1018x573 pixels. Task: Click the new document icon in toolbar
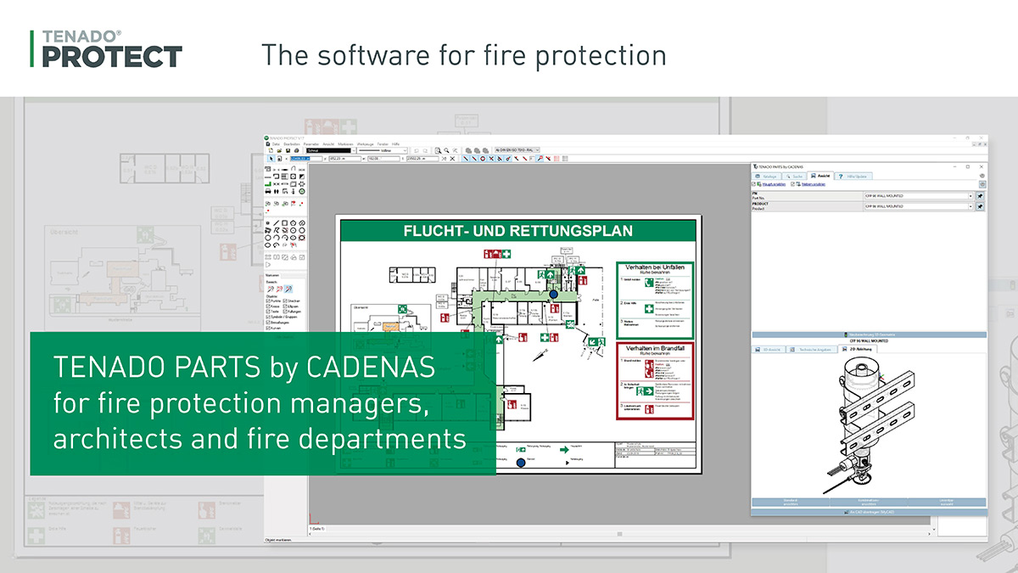click(x=270, y=150)
